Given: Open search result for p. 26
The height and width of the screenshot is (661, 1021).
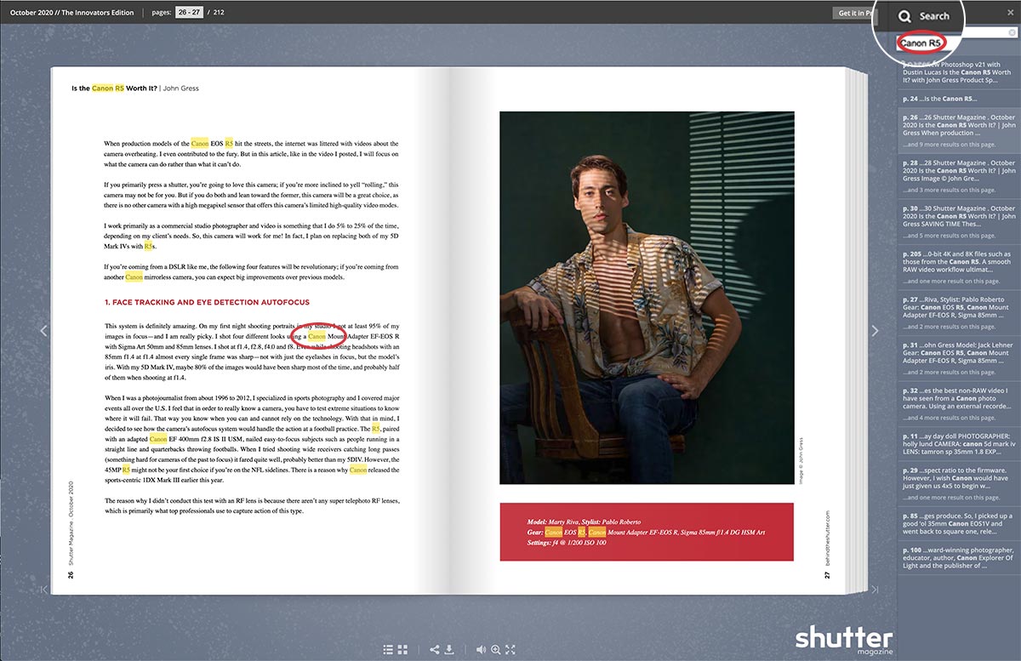Looking at the screenshot, I should (x=959, y=129).
